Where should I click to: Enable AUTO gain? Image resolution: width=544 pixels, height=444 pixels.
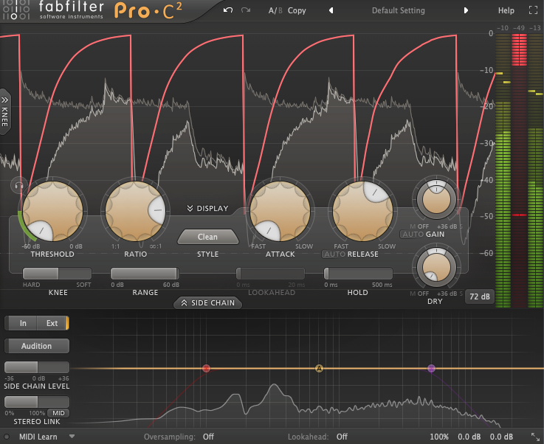tap(413, 235)
